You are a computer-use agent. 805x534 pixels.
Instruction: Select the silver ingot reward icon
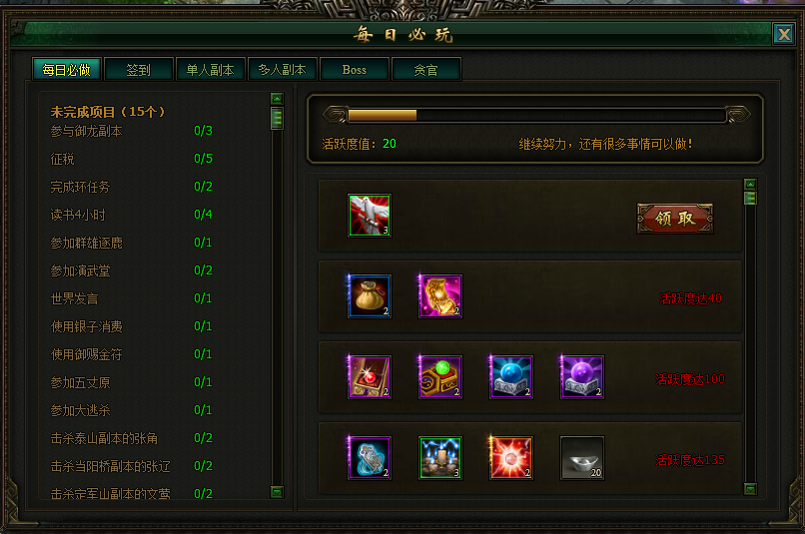[581, 458]
